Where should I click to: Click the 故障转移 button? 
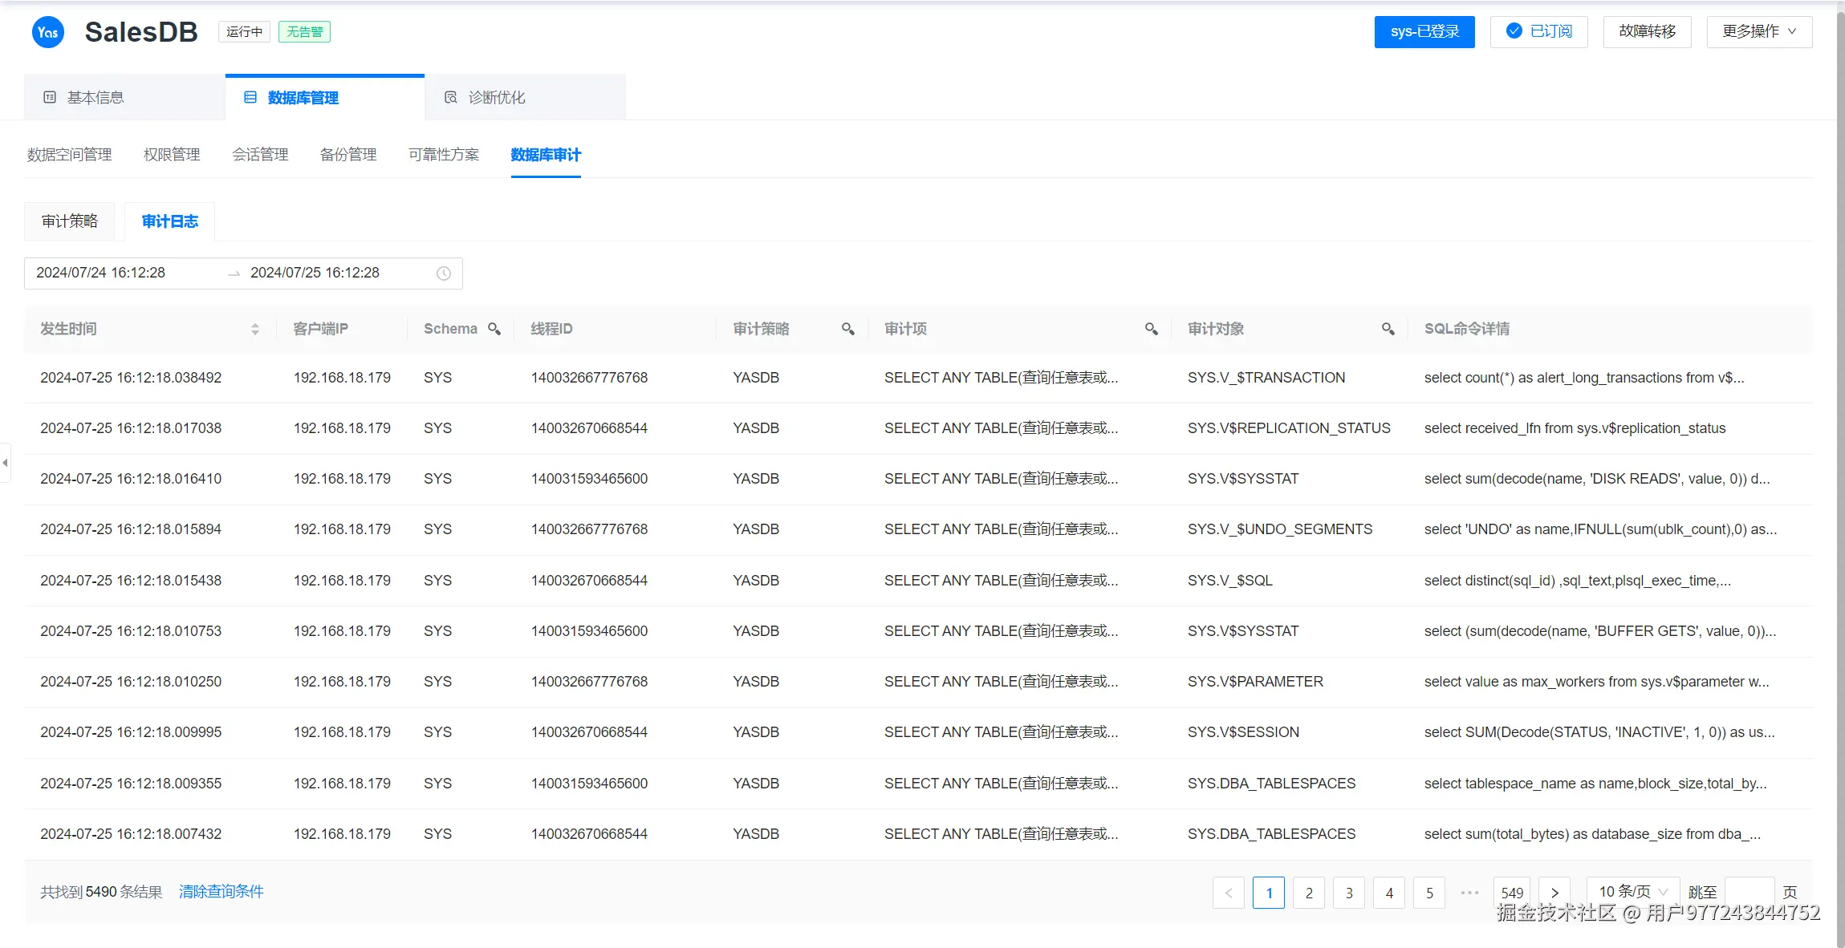click(1647, 32)
